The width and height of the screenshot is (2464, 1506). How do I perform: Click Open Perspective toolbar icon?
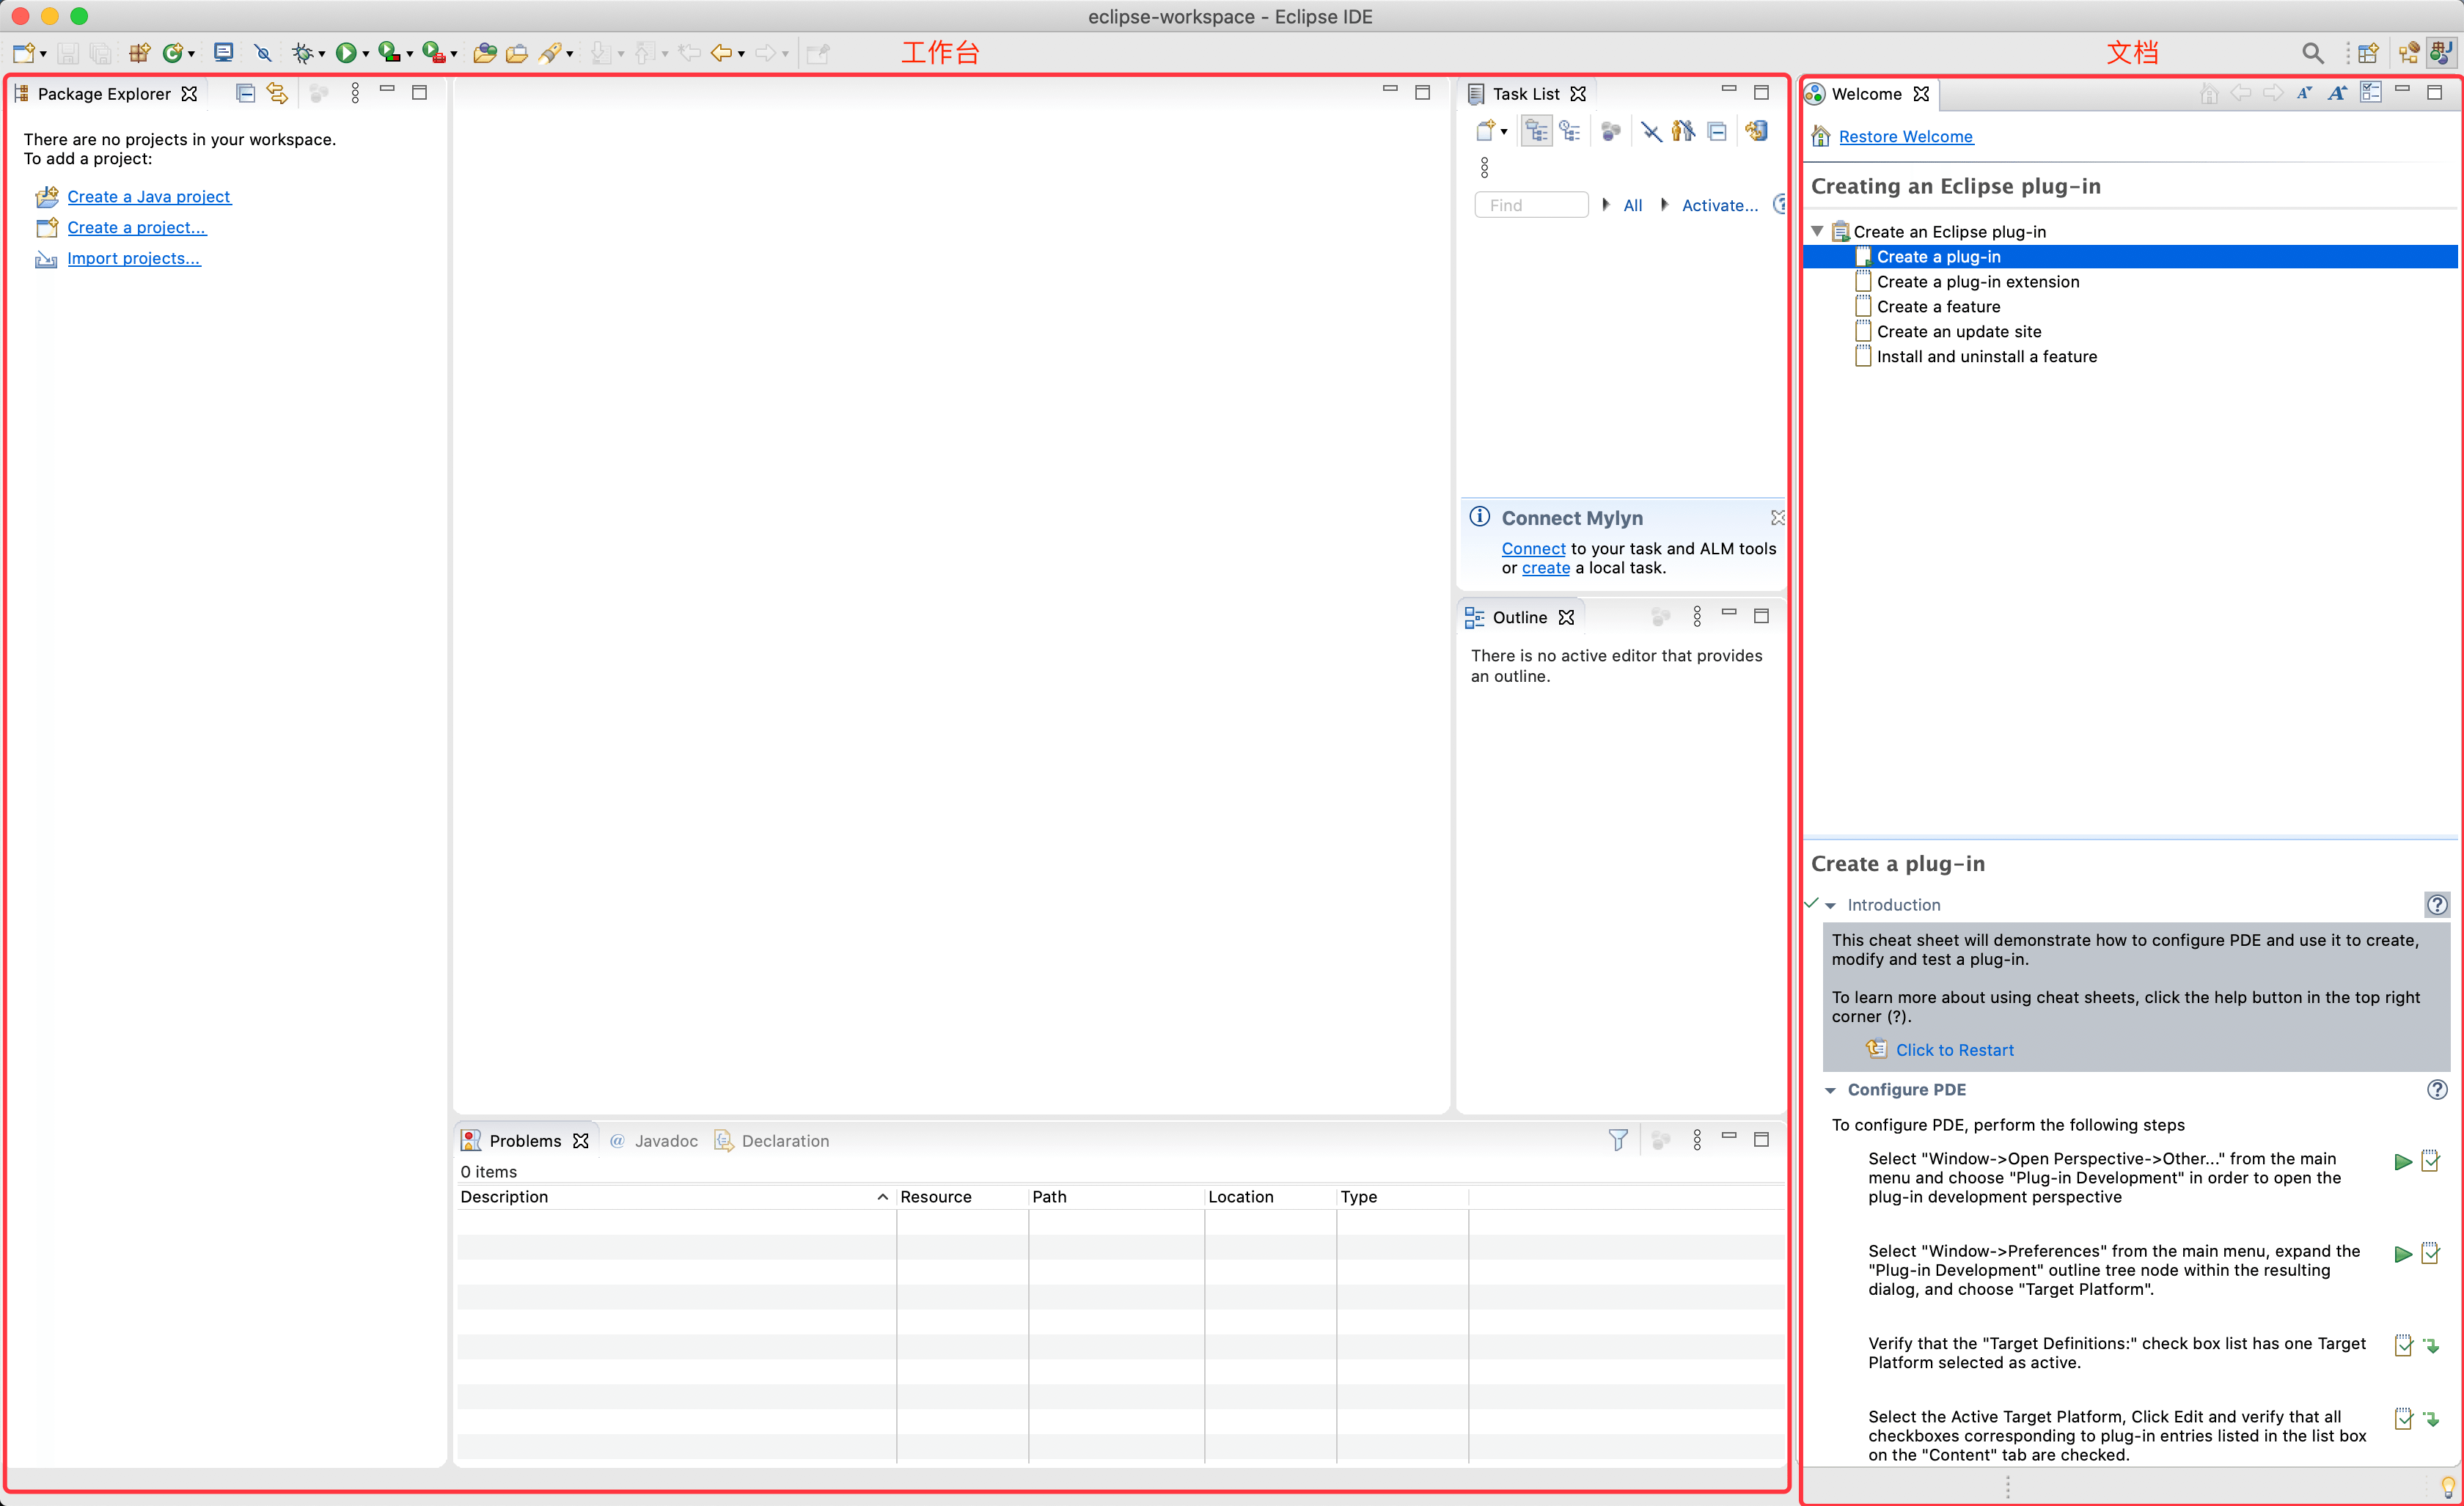click(2368, 53)
